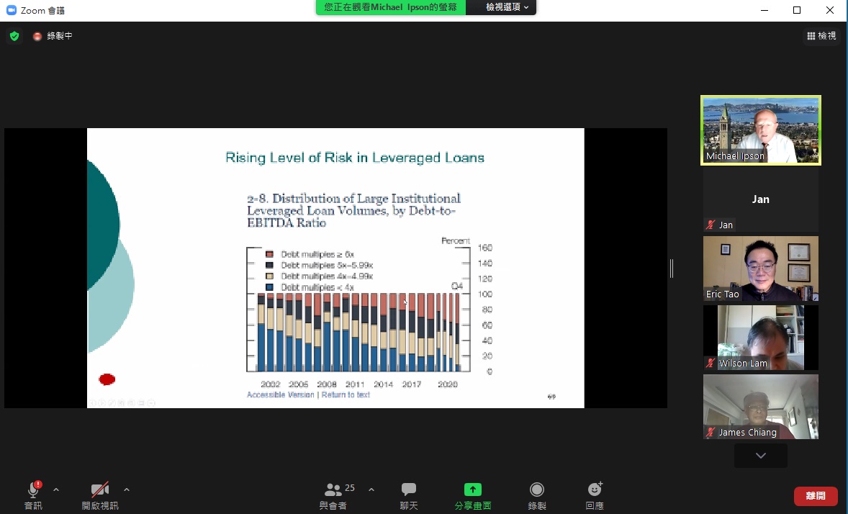Expand audio options arrow next to microphone
The image size is (848, 514).
[x=56, y=490]
